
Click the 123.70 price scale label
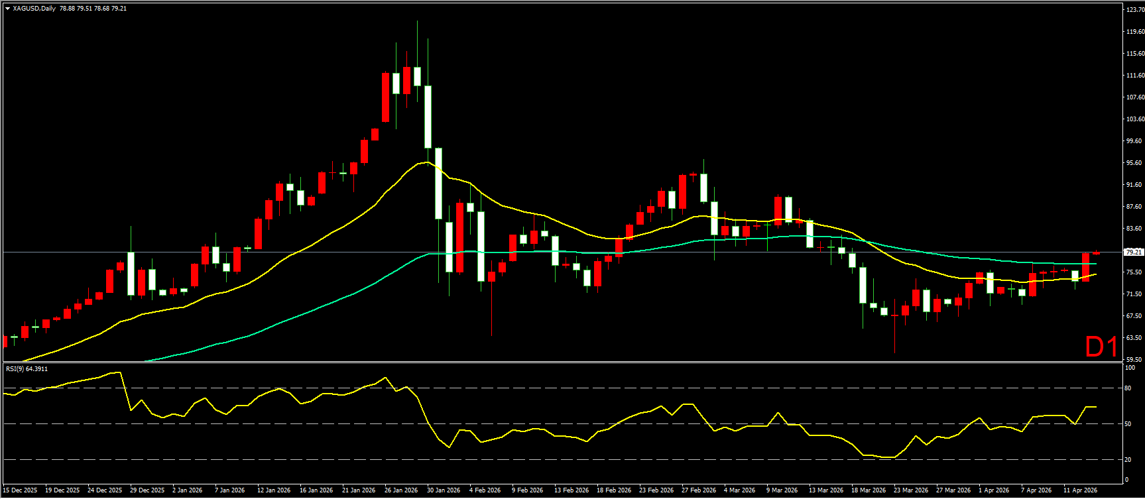point(1135,9)
